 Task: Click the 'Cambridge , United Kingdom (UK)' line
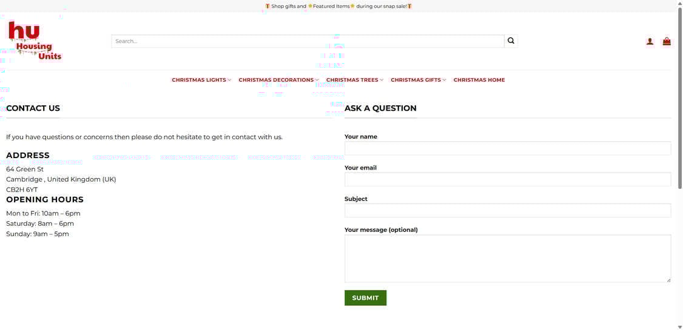pos(61,179)
